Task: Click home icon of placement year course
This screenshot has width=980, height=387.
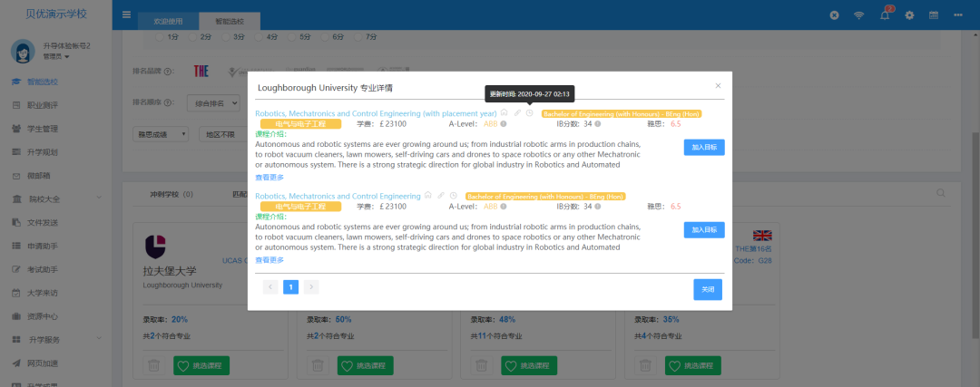Action: point(504,113)
